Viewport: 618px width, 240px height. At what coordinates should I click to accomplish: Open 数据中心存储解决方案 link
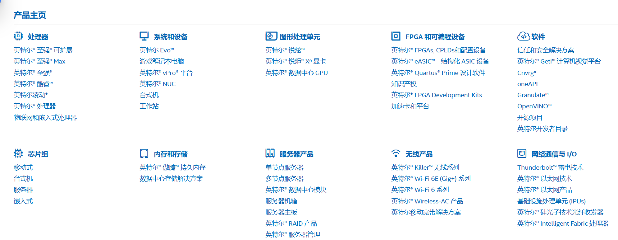point(171,179)
